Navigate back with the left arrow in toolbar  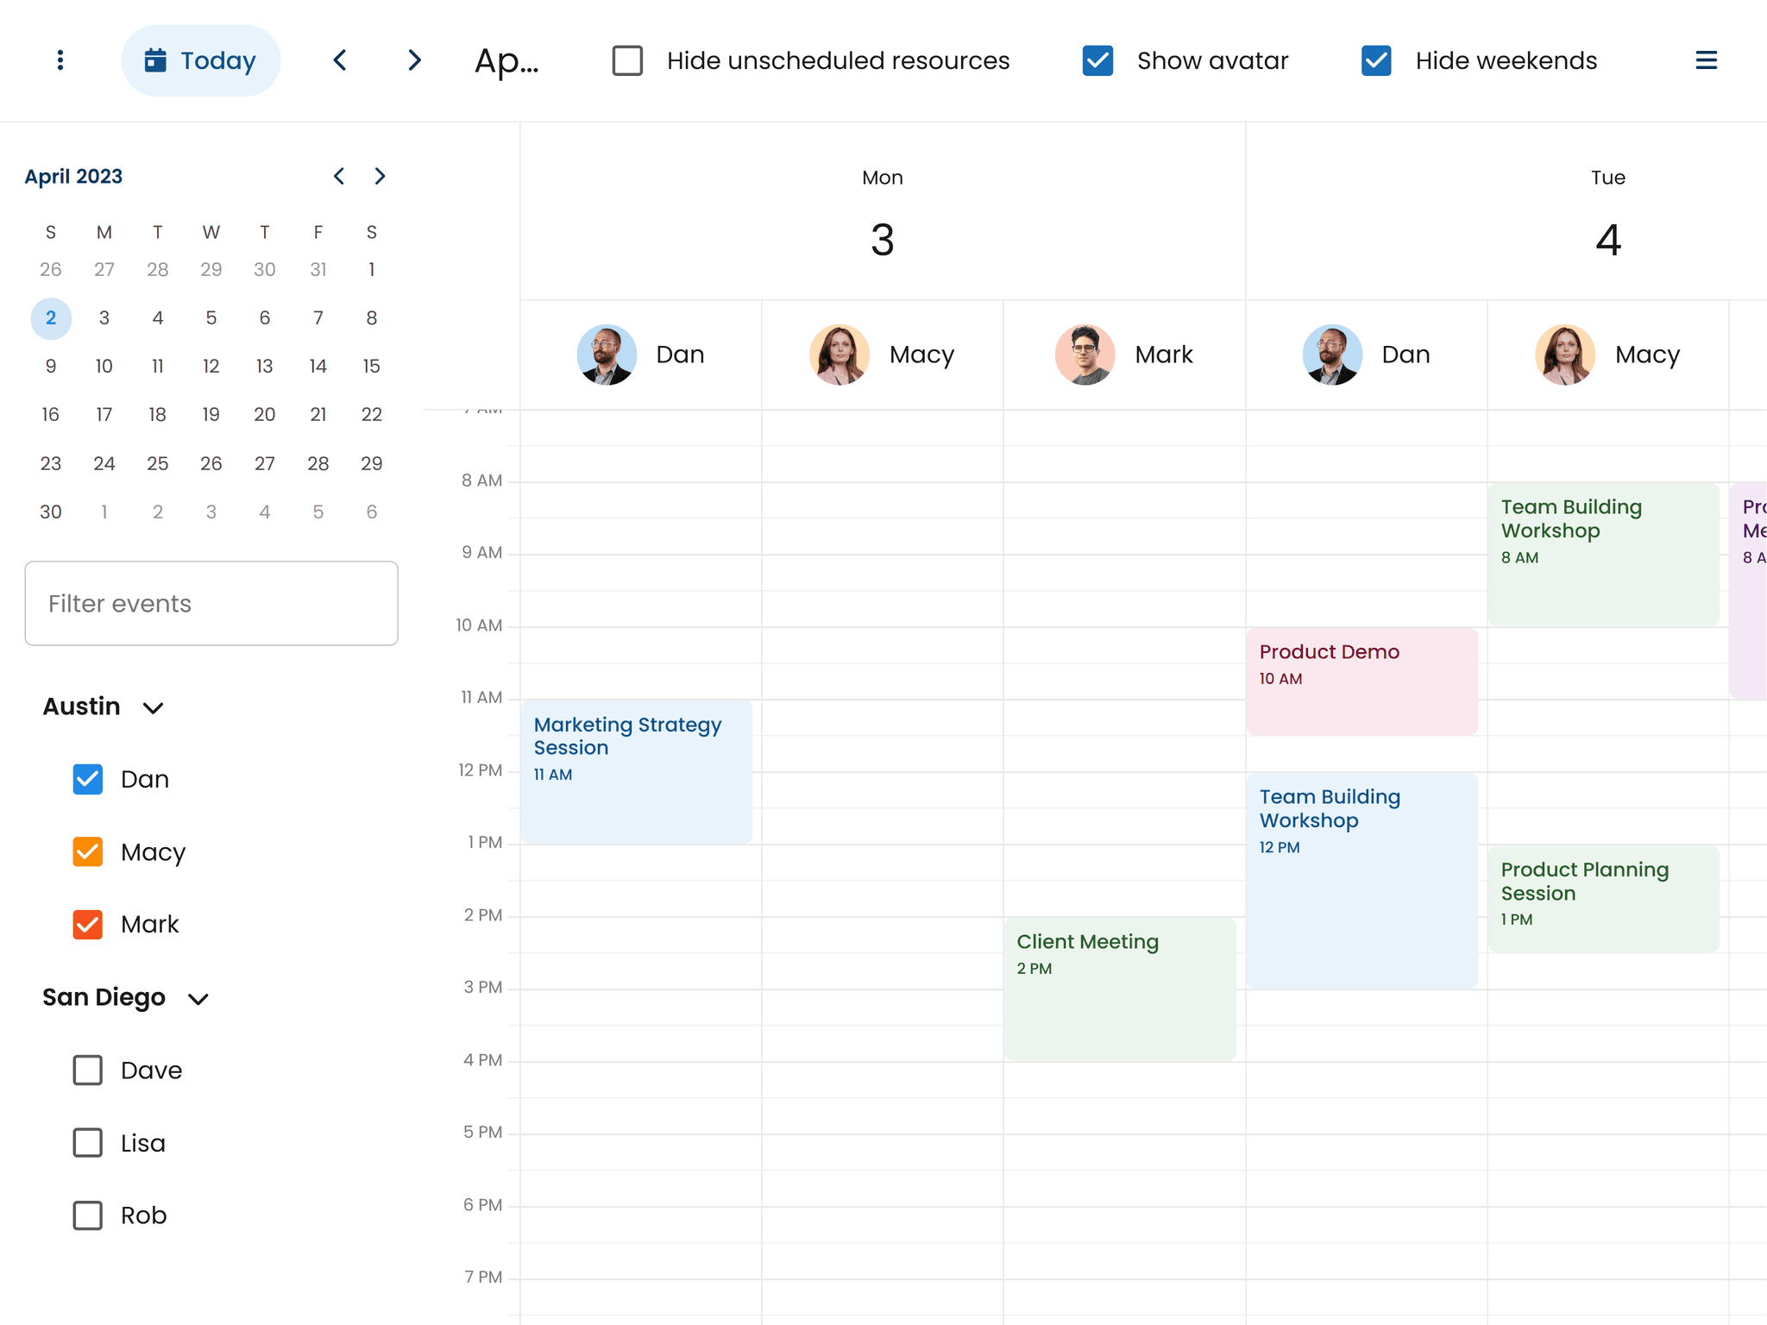click(340, 60)
